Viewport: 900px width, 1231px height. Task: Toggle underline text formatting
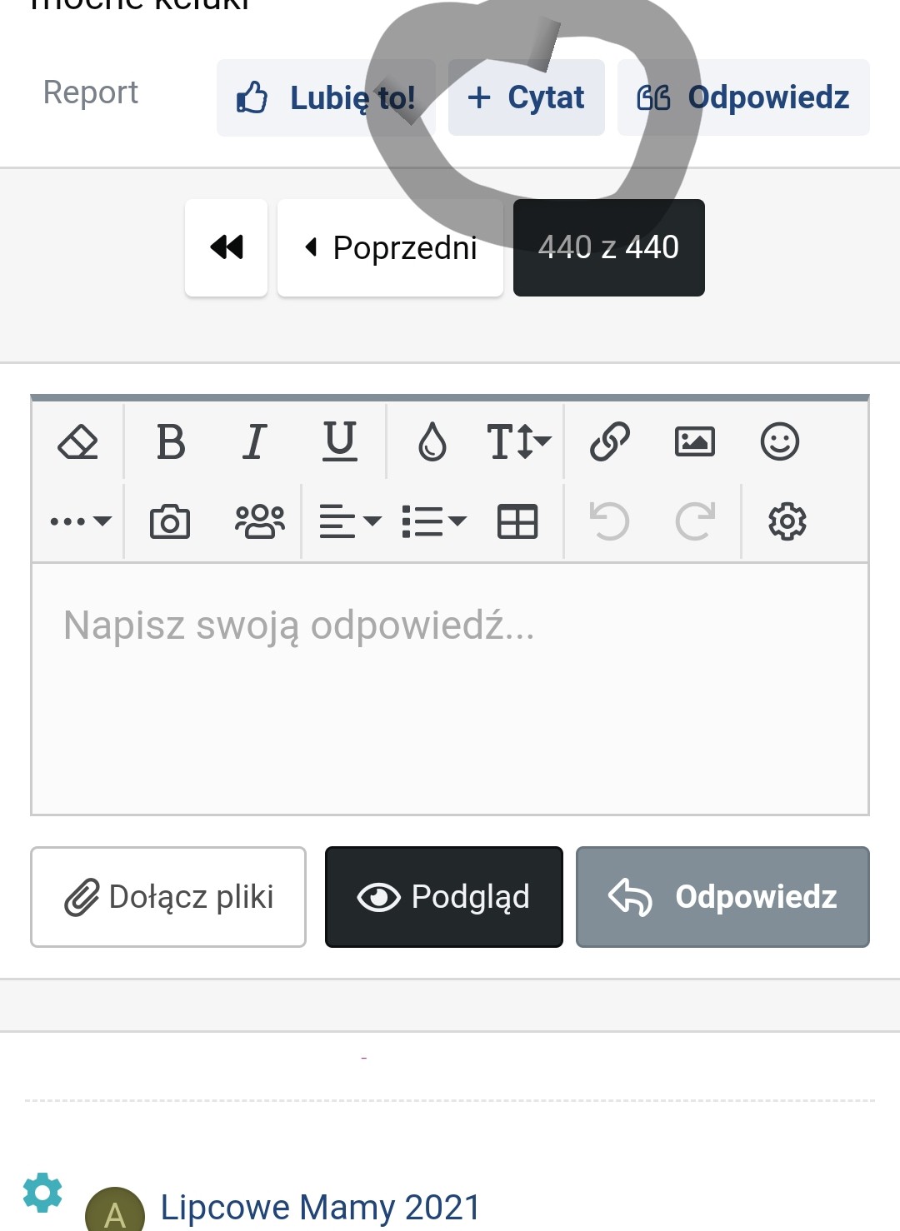(x=339, y=441)
